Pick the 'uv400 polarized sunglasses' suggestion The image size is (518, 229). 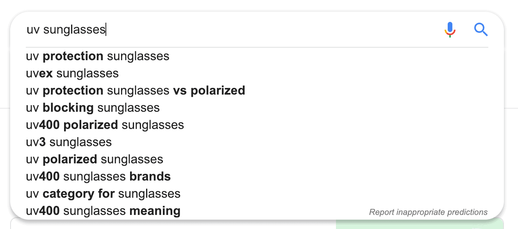[105, 125]
